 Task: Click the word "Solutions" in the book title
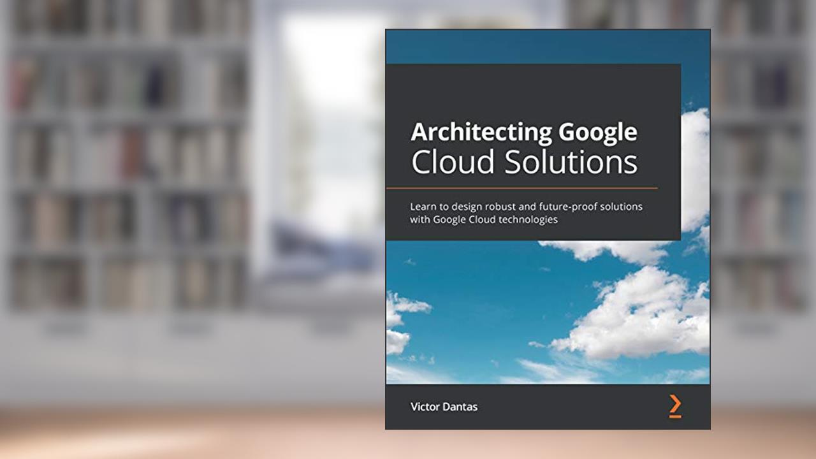coord(571,163)
